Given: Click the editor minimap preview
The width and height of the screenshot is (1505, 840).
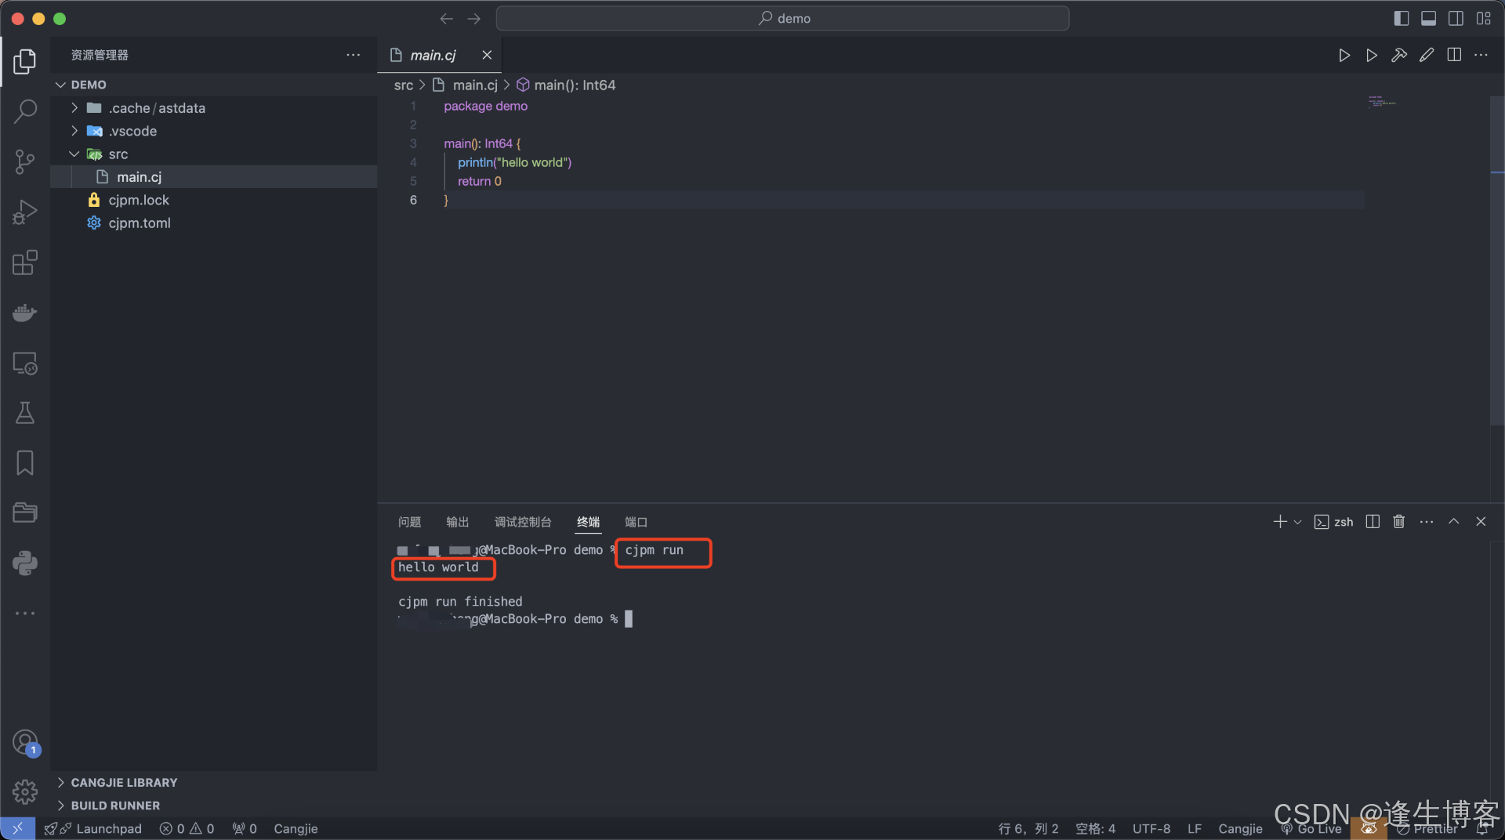Looking at the screenshot, I should pyautogui.click(x=1383, y=102).
